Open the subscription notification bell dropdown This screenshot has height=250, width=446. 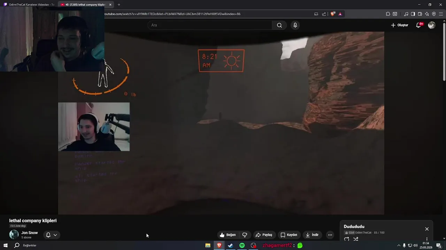(51, 235)
